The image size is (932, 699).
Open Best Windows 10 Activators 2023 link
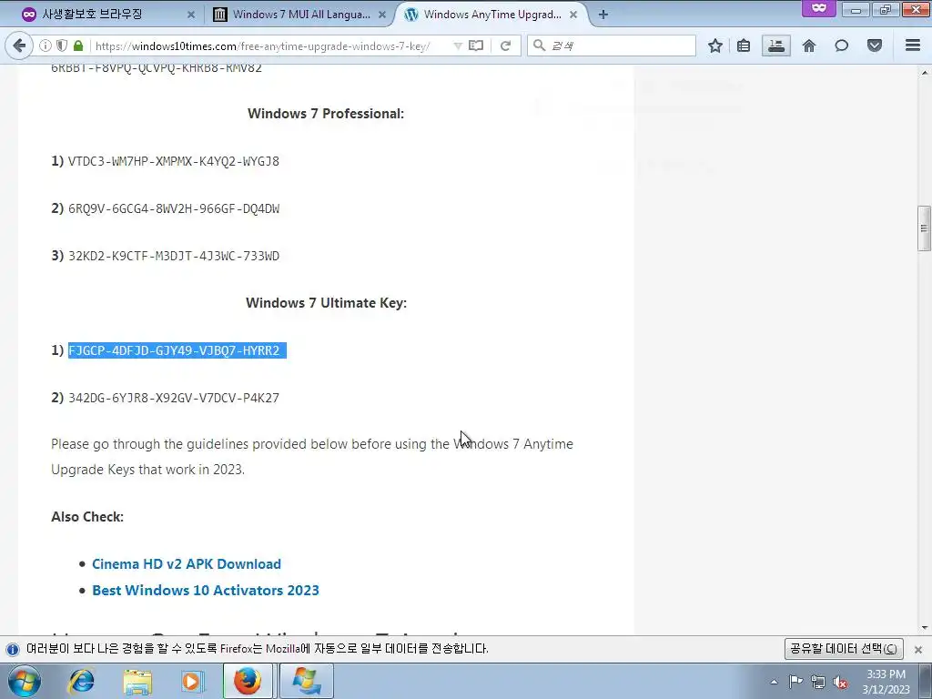(x=205, y=590)
